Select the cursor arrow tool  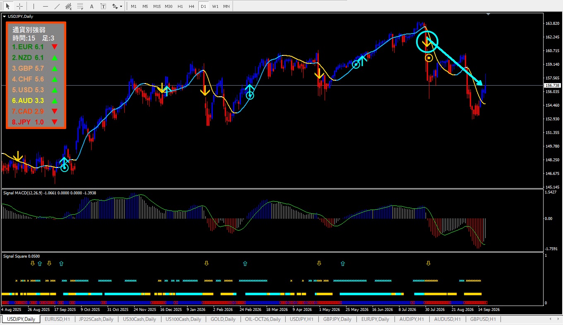click(x=8, y=6)
